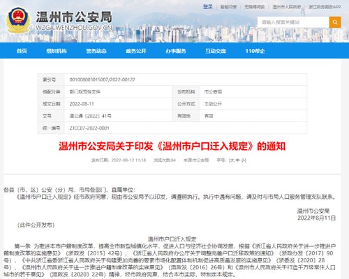Open the 办事服务 navigation item

point(176,51)
